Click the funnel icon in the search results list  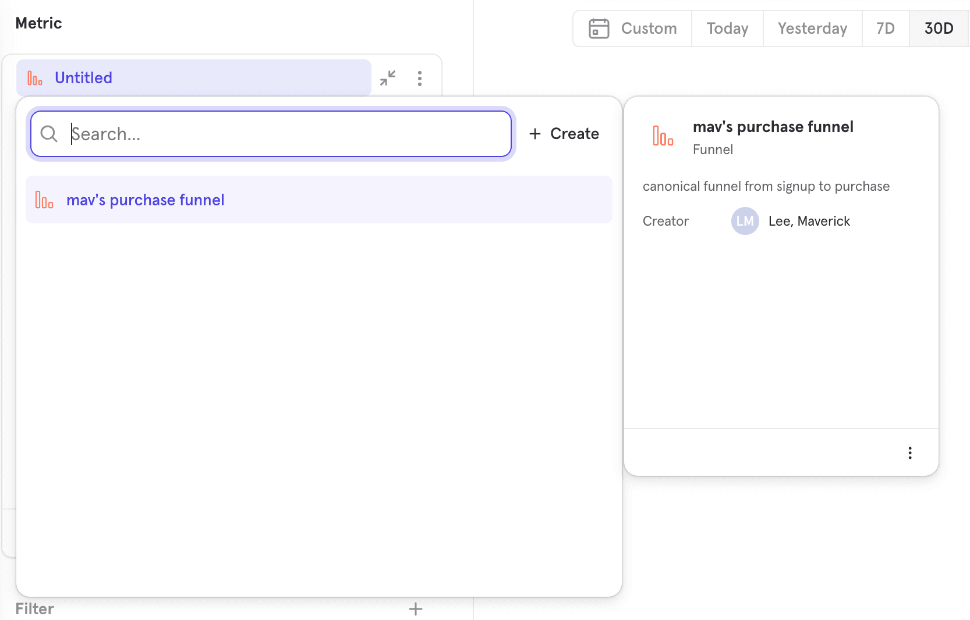pyautogui.click(x=44, y=200)
